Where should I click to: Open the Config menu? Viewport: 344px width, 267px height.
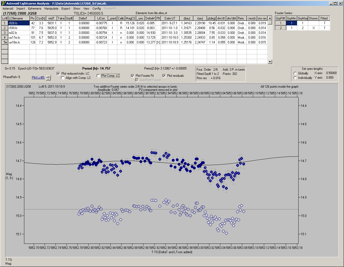(x=97, y=9)
